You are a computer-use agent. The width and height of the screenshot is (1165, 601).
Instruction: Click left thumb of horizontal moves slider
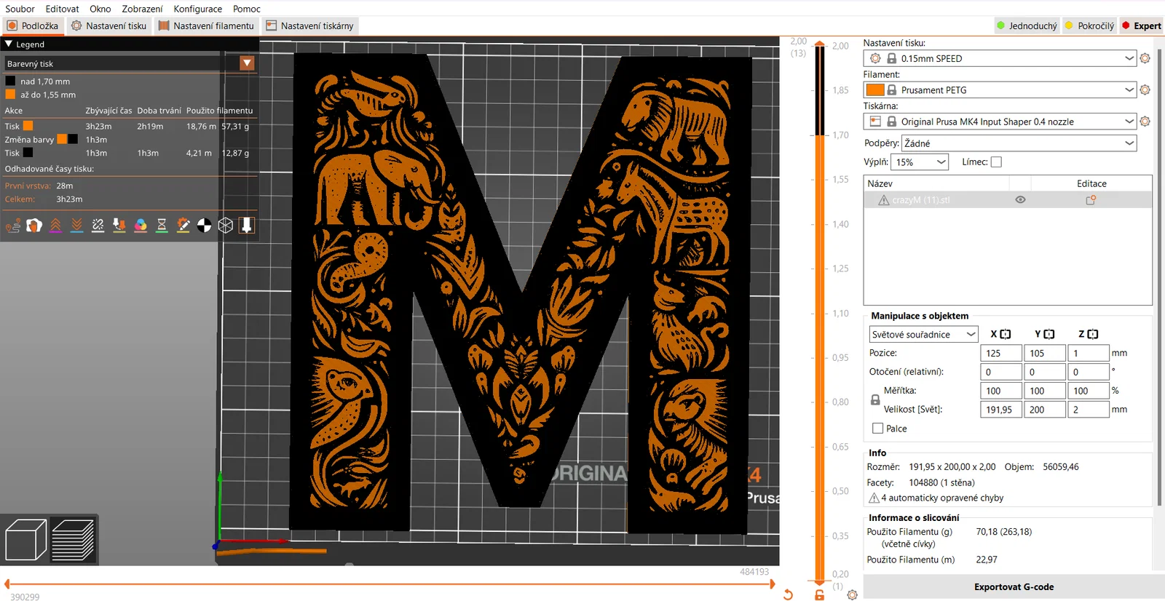pos(7,584)
